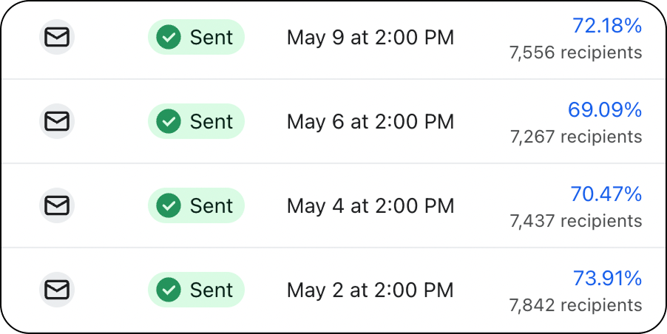Click green checkmark in May 4 Sent badge
The height and width of the screenshot is (334, 667).
169,205
